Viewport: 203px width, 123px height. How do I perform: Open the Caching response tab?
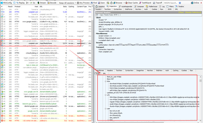(176, 70)
